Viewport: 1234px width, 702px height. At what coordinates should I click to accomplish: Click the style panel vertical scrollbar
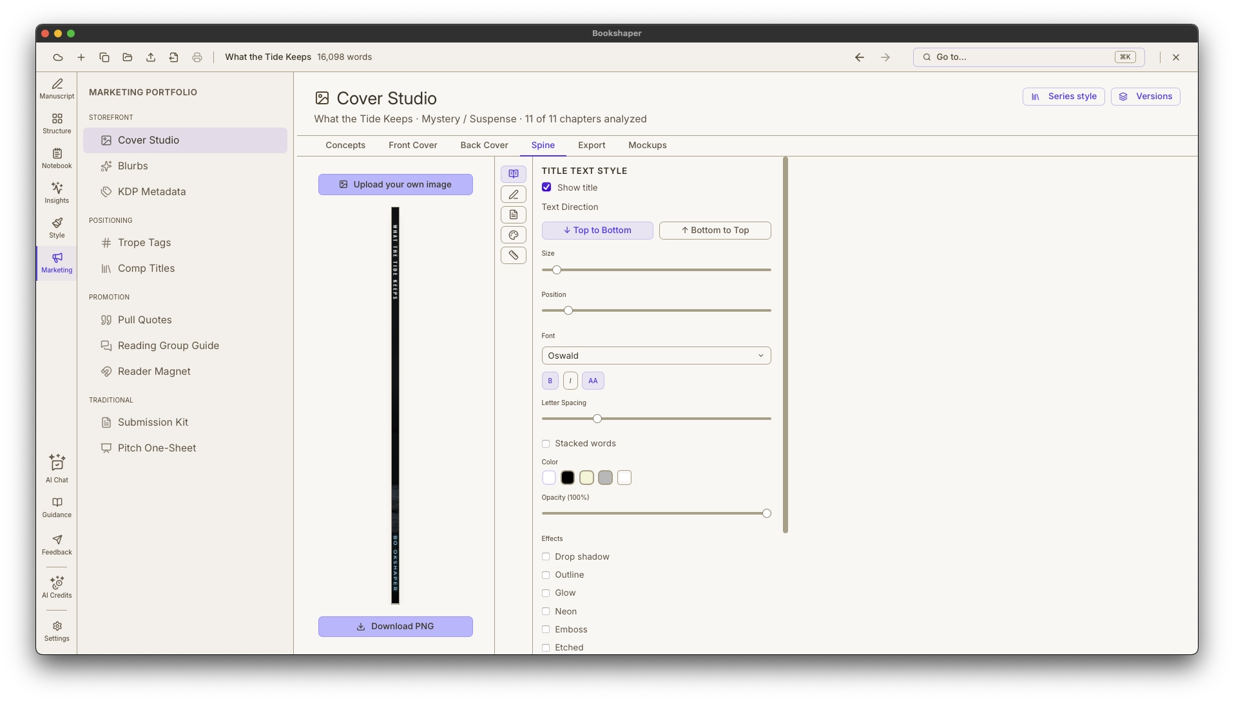coord(786,345)
